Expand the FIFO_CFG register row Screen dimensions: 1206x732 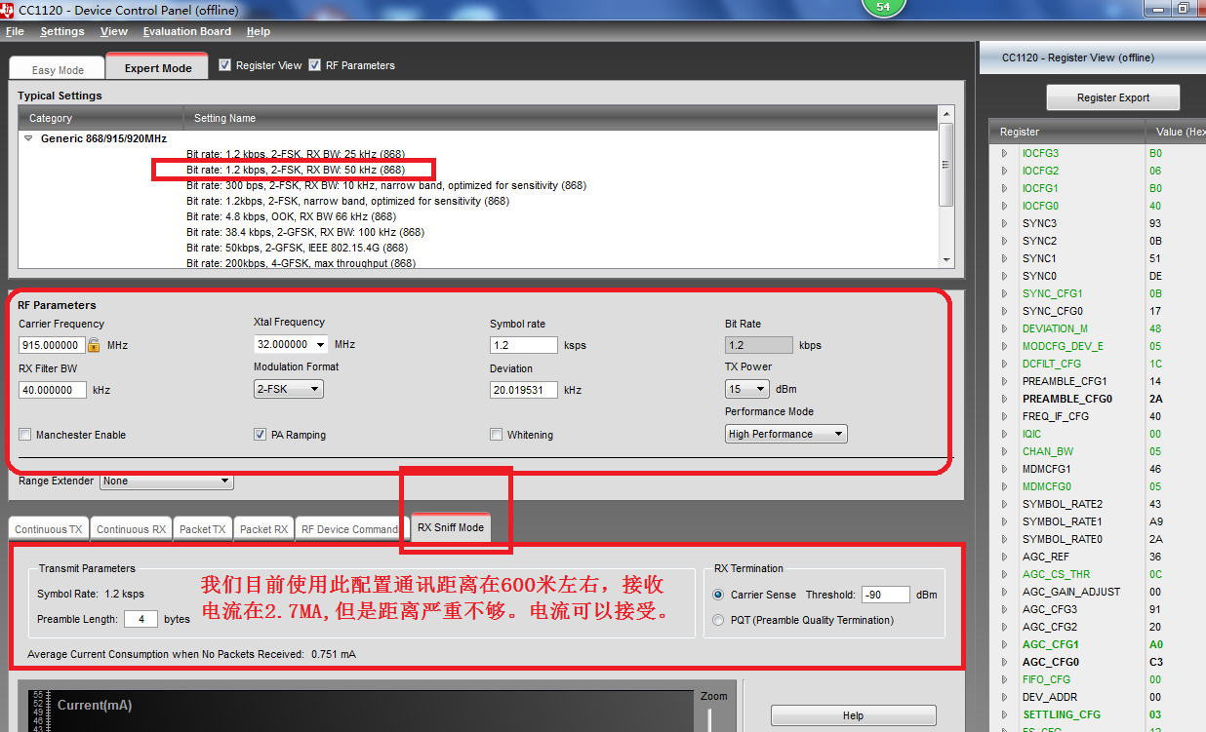1004,679
